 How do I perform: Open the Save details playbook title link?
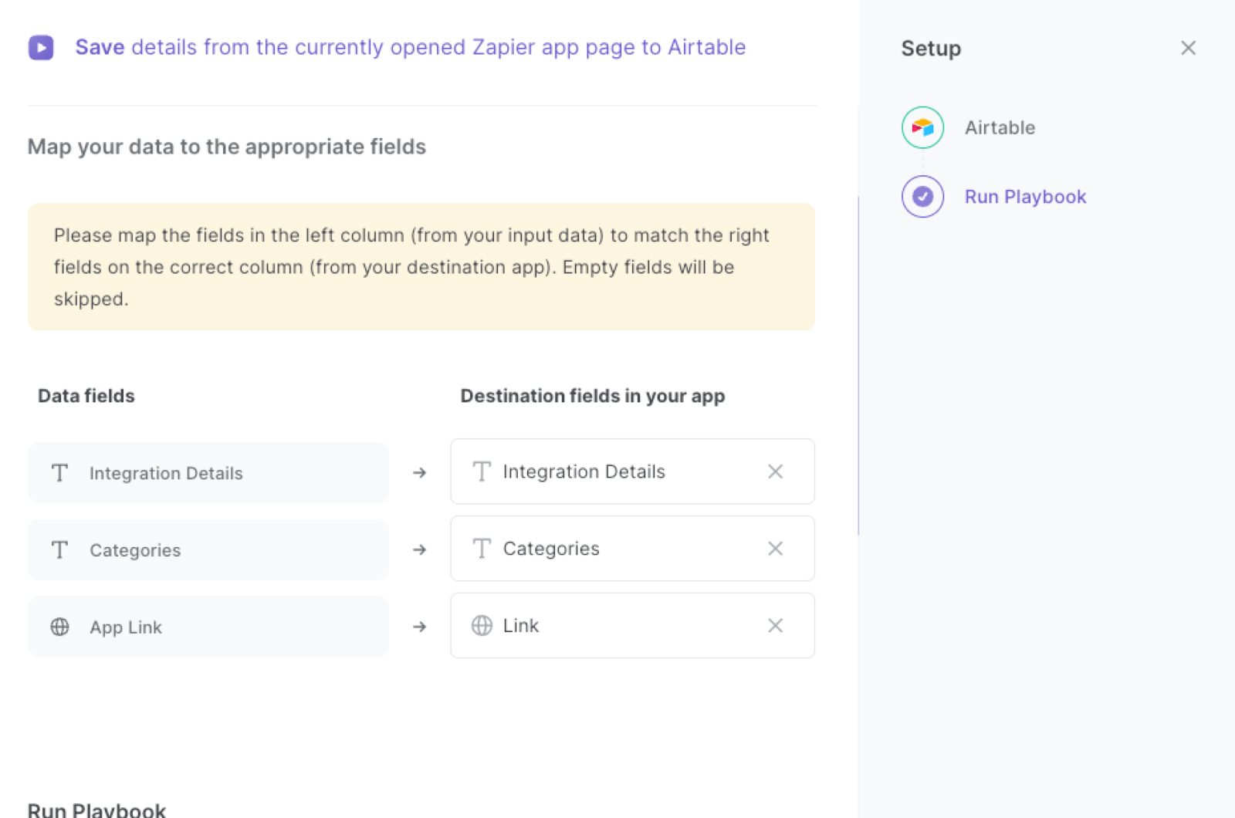410,48
